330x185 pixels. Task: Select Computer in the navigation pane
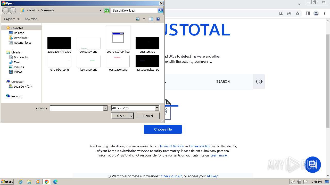coord(17,82)
